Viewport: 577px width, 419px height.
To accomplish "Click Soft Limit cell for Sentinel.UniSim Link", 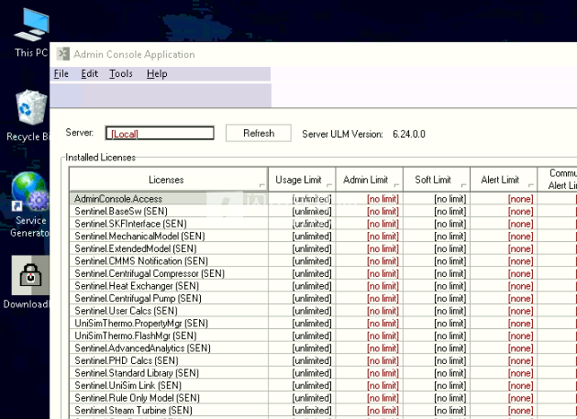I will 437,385.
